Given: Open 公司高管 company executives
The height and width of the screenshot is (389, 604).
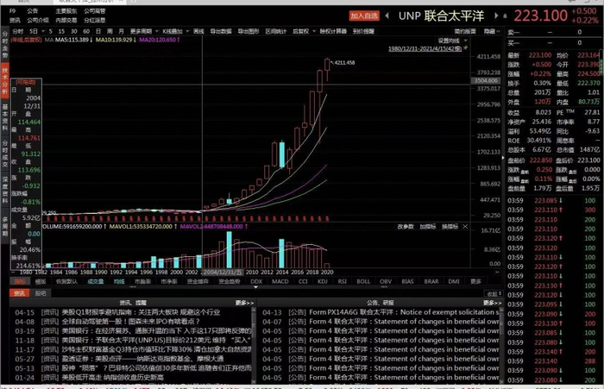Looking at the screenshot, I should pos(95,11).
